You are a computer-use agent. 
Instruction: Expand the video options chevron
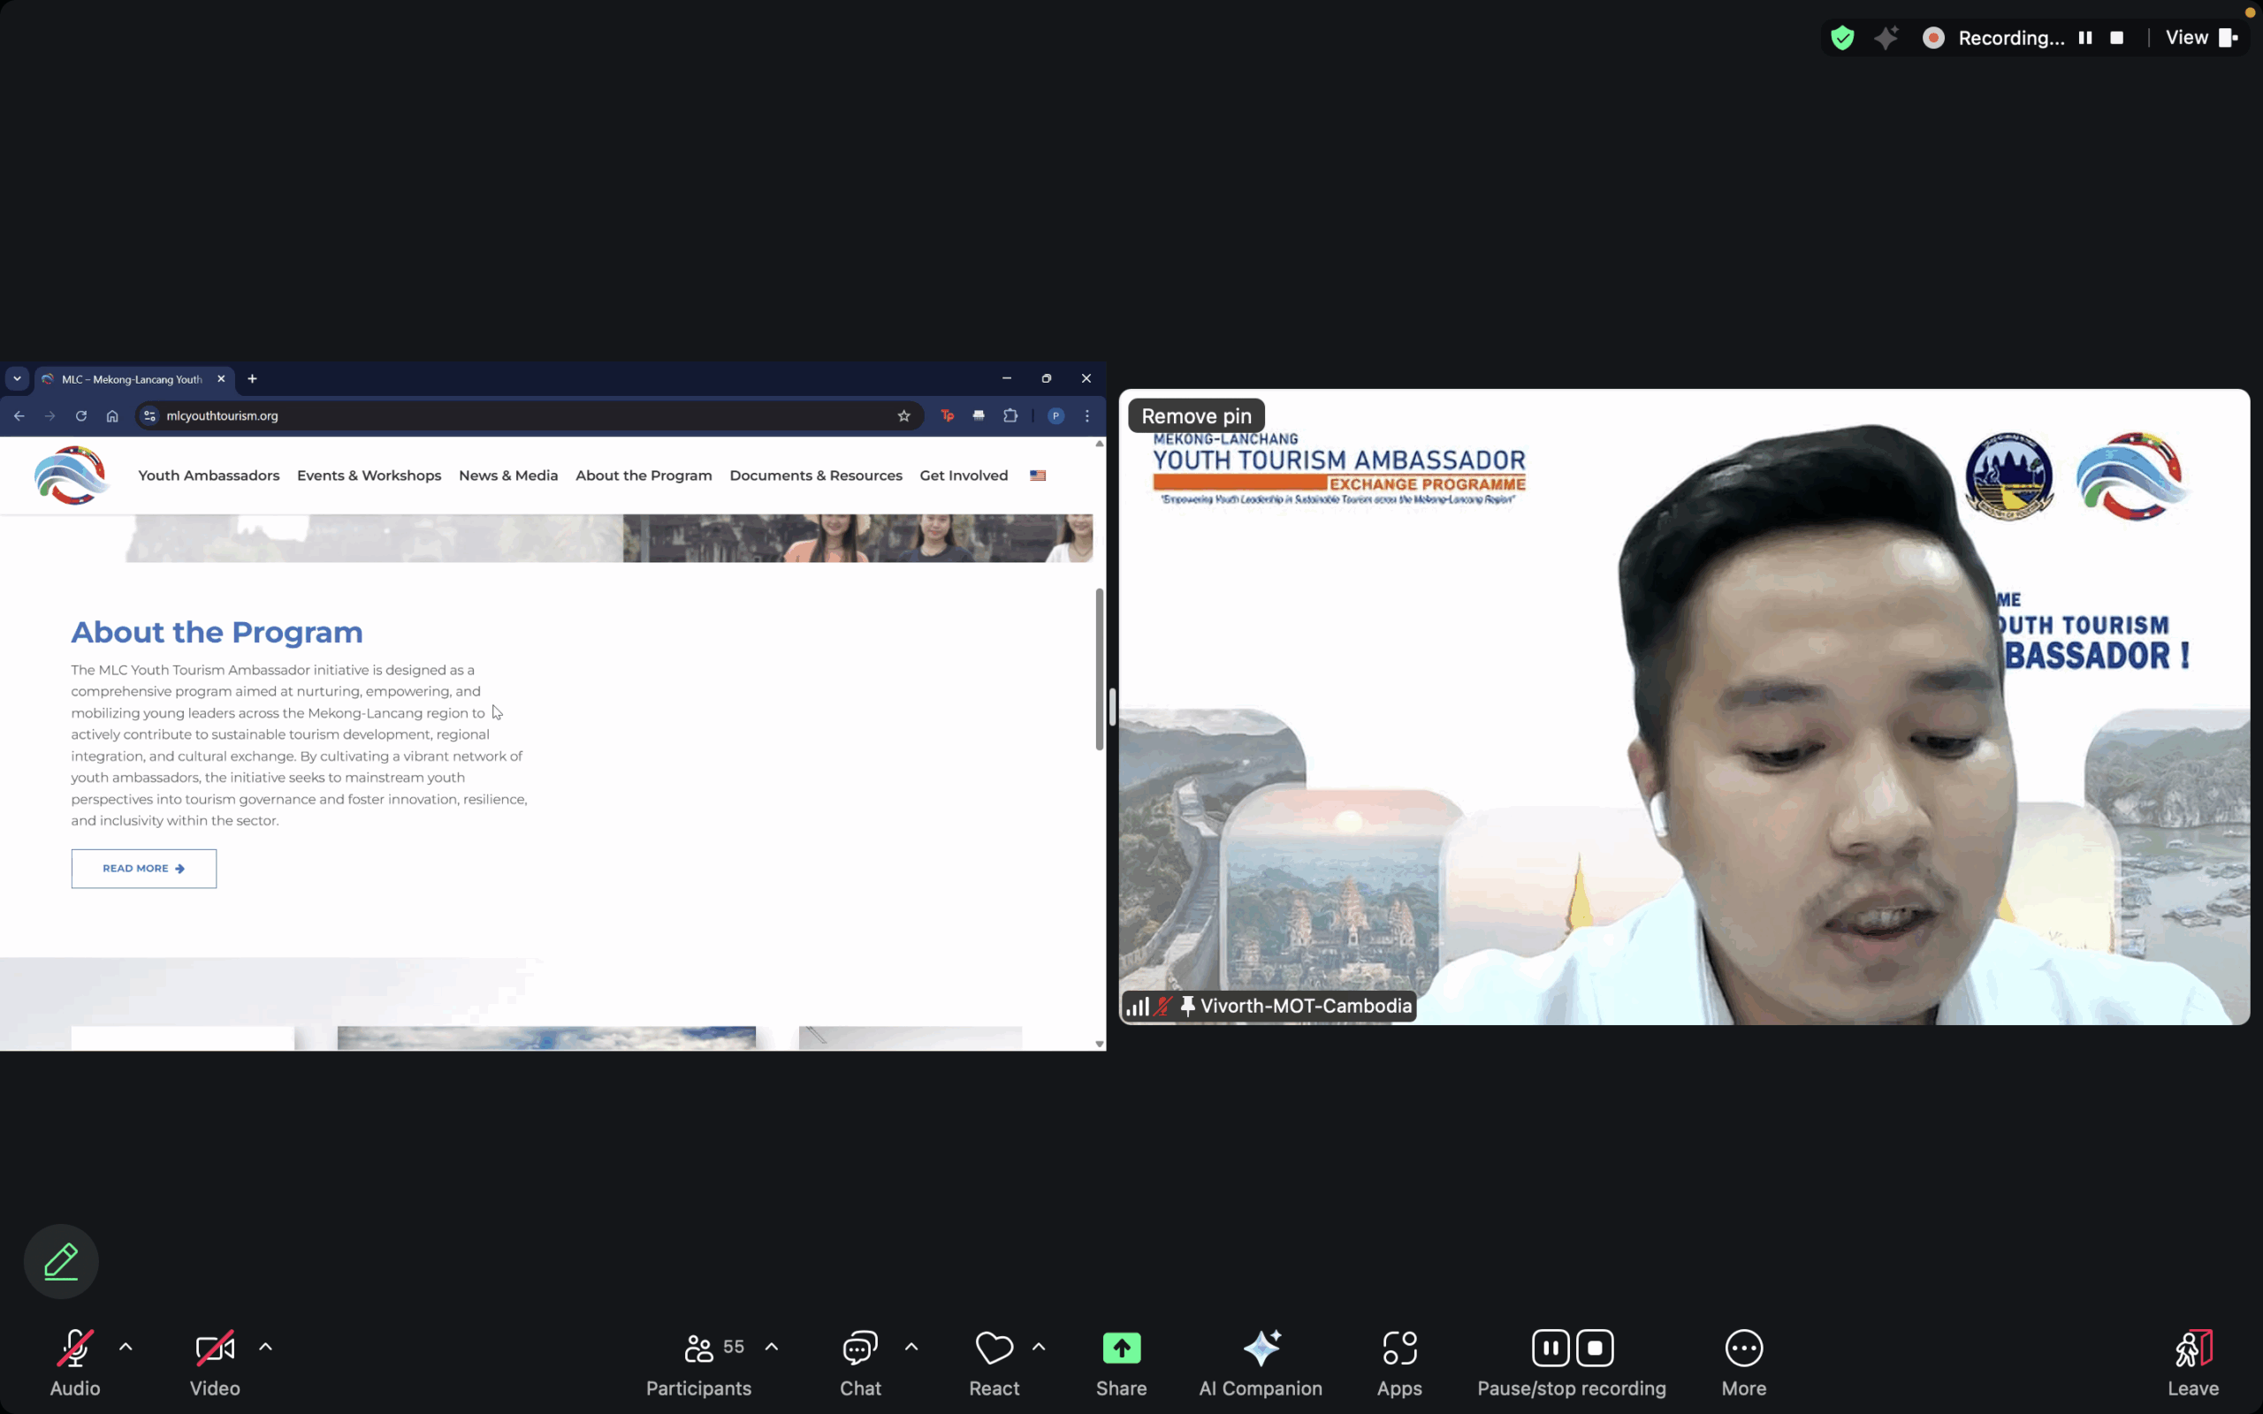coord(265,1347)
